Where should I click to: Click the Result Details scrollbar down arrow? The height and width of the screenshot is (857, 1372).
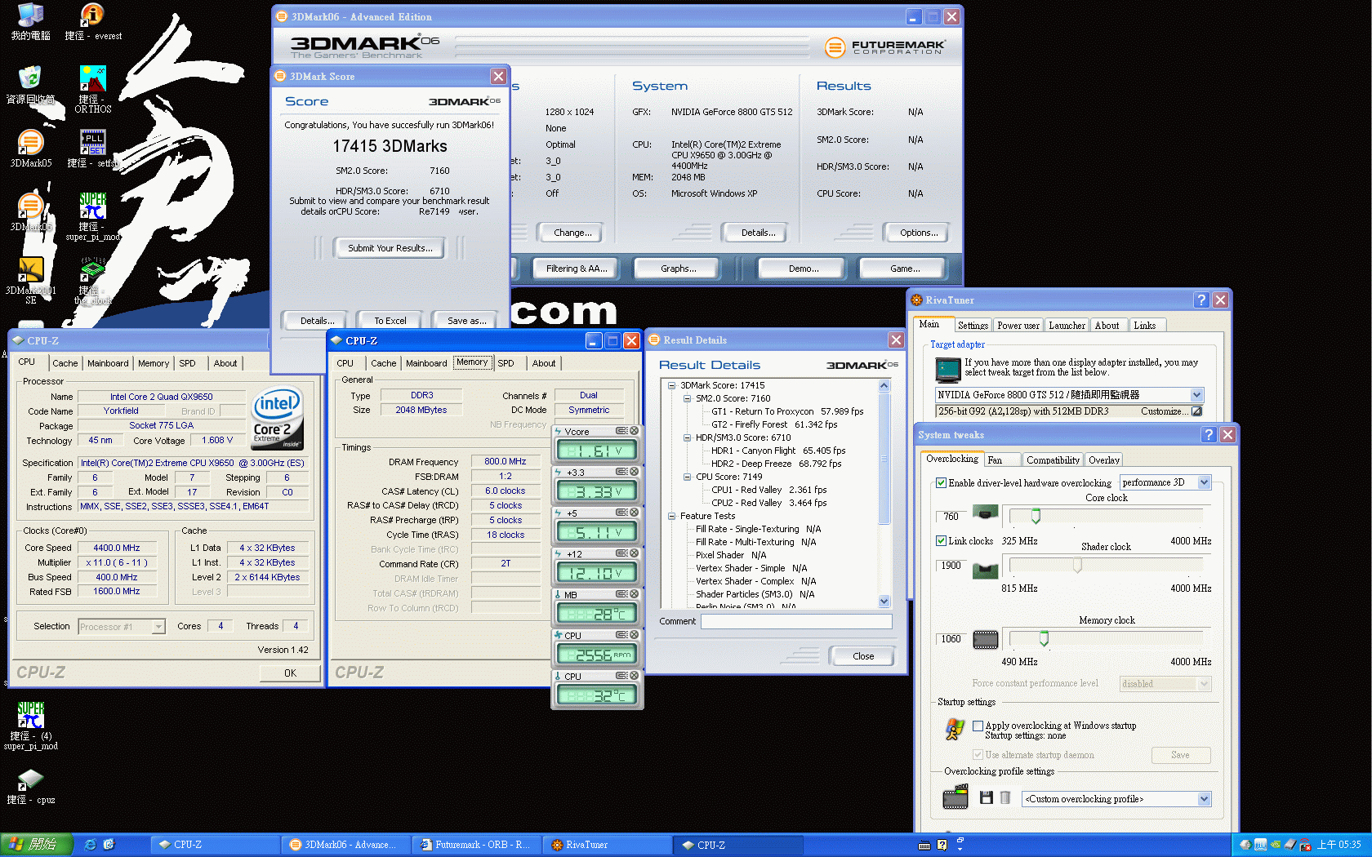[884, 602]
